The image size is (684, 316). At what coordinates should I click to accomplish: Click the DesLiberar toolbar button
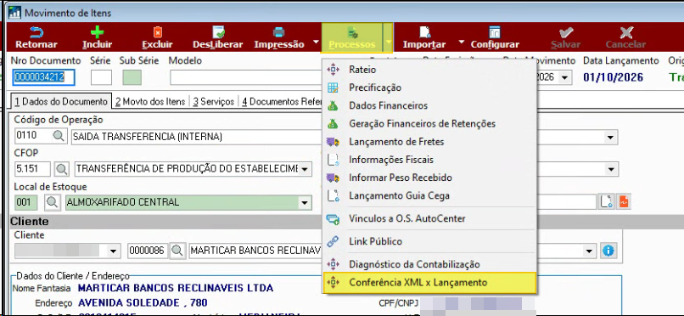(x=219, y=37)
